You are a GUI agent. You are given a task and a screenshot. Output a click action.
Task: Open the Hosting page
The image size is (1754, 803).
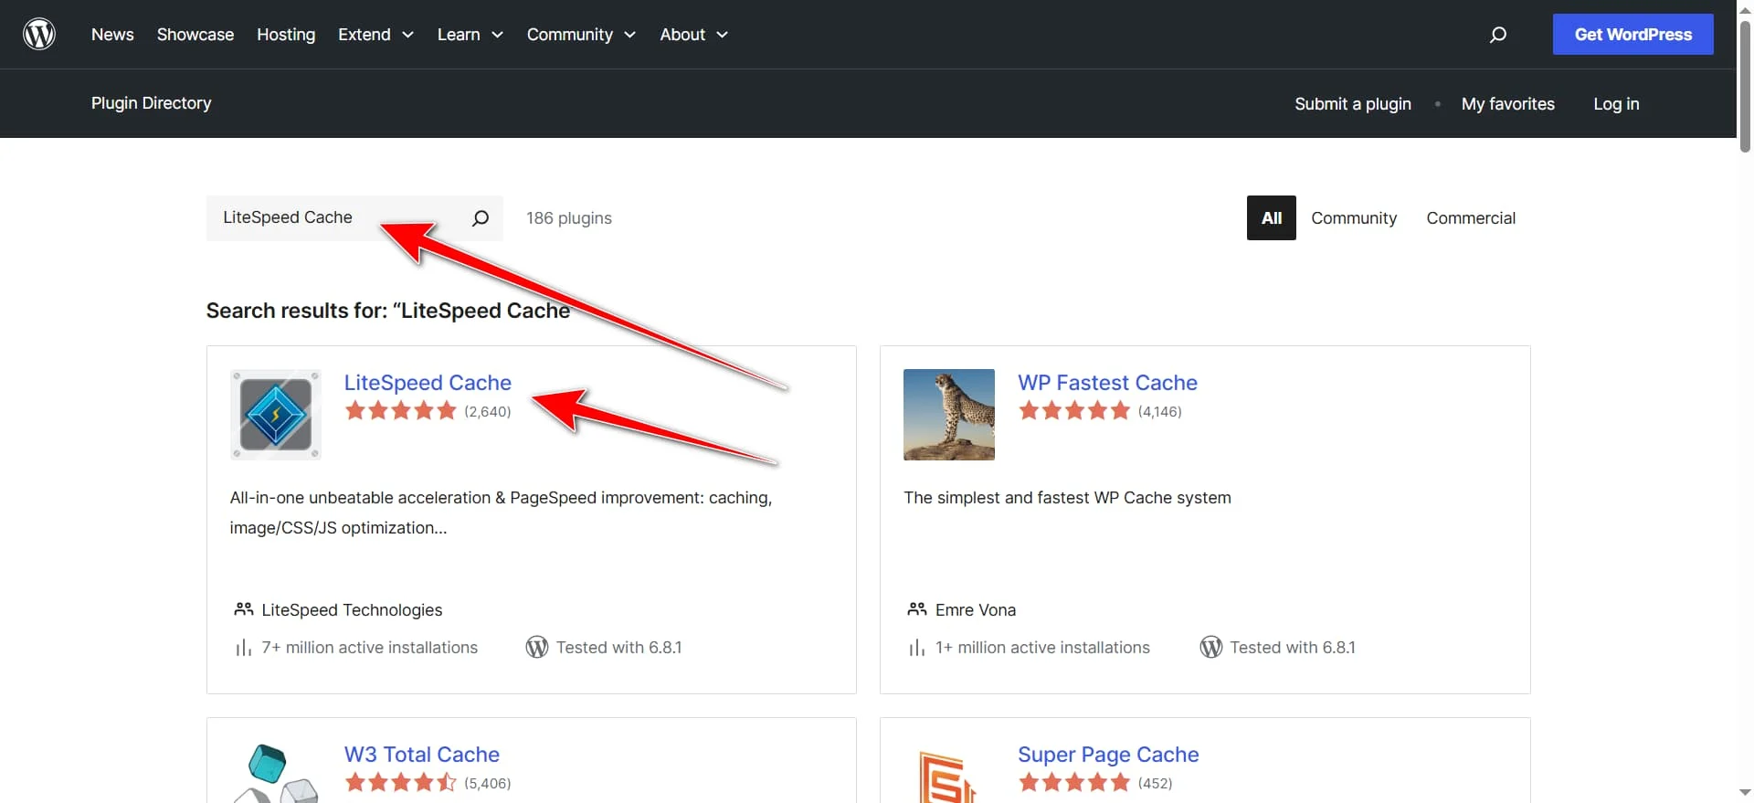pos(286,35)
